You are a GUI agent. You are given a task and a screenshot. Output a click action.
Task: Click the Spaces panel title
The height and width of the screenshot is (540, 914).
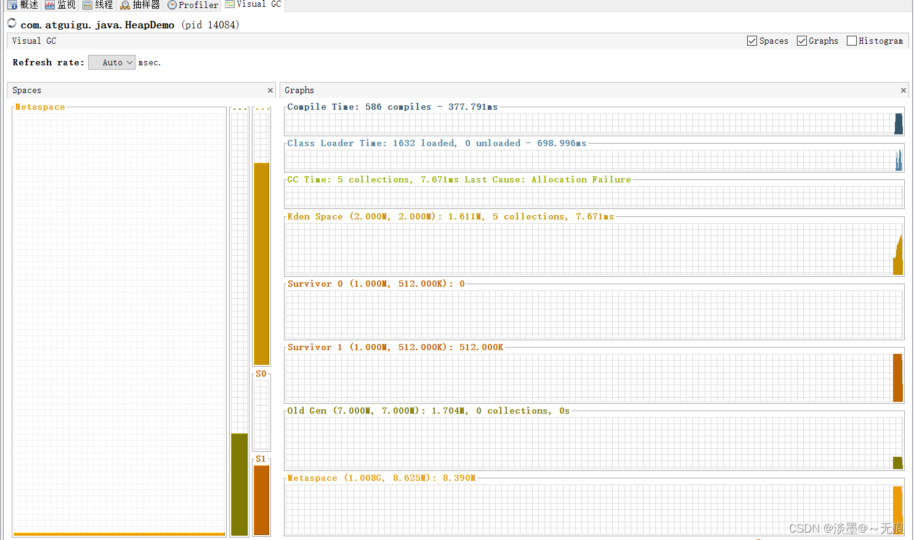pos(26,90)
